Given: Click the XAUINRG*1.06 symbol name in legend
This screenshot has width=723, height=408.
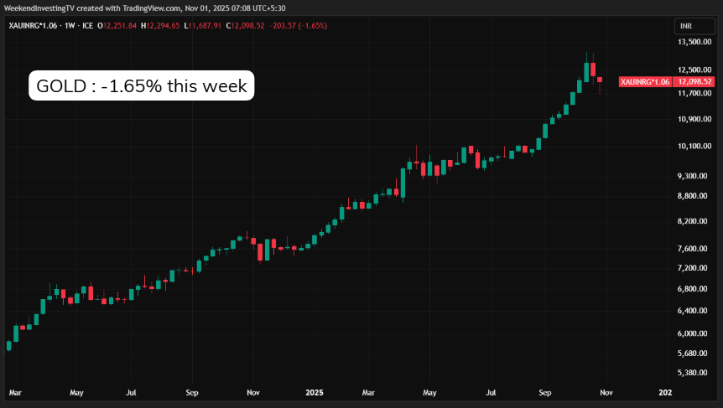Looking at the screenshot, I should (x=33, y=26).
